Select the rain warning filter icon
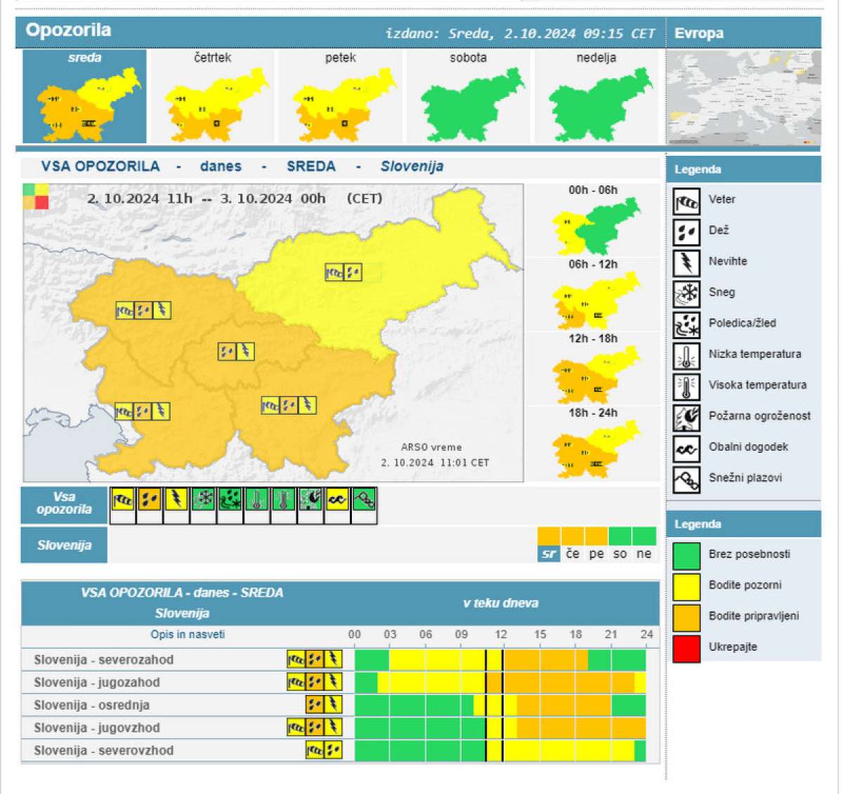843x794 pixels. [x=150, y=500]
